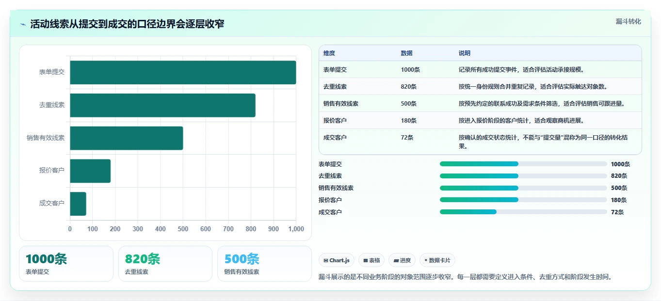Image resolution: width=661 pixels, height=301 pixels.
Task: Open the 1000条 表单提交 data card
Action: pos(66,264)
